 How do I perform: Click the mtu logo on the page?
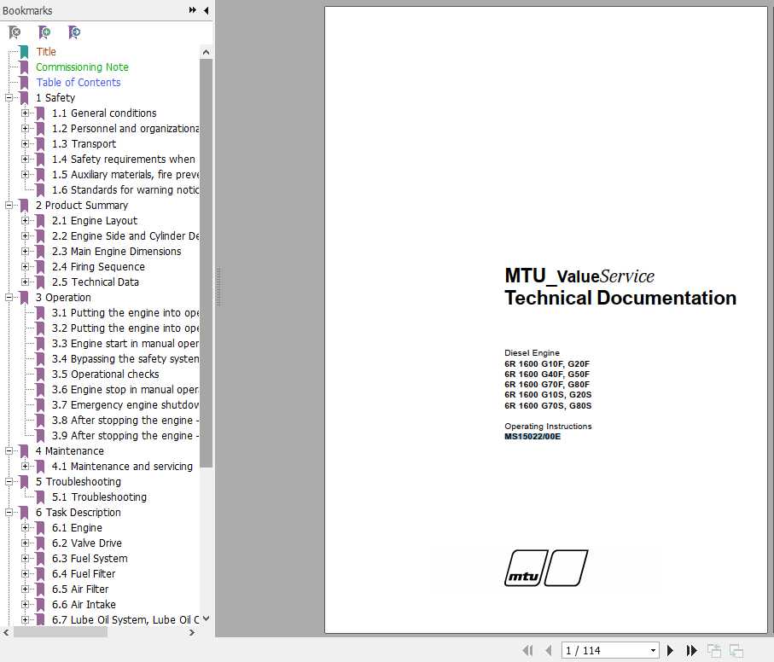[546, 568]
